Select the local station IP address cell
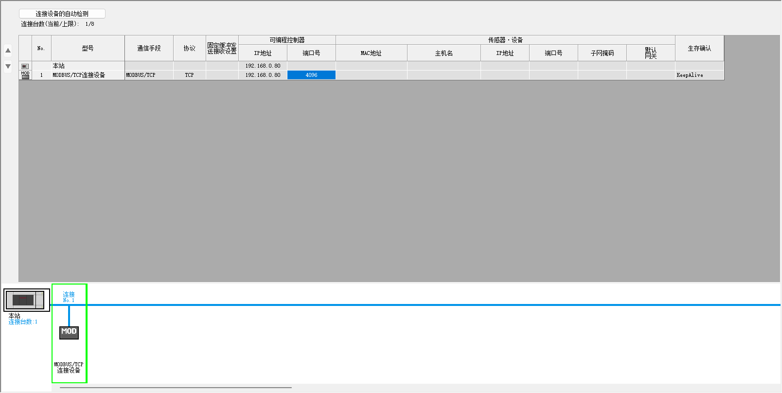782x393 pixels. [x=263, y=66]
